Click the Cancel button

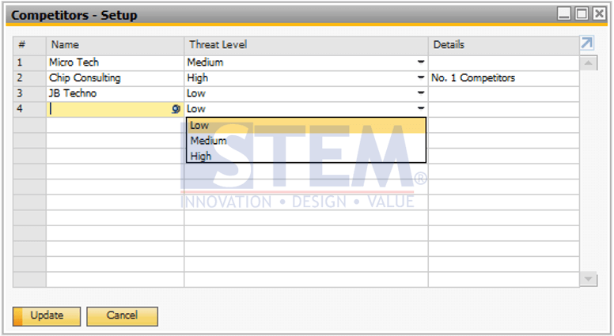point(122,316)
